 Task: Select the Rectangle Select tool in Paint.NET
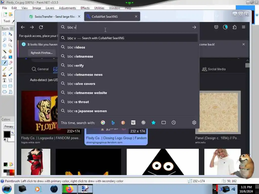pyautogui.click(x=5, y=34)
